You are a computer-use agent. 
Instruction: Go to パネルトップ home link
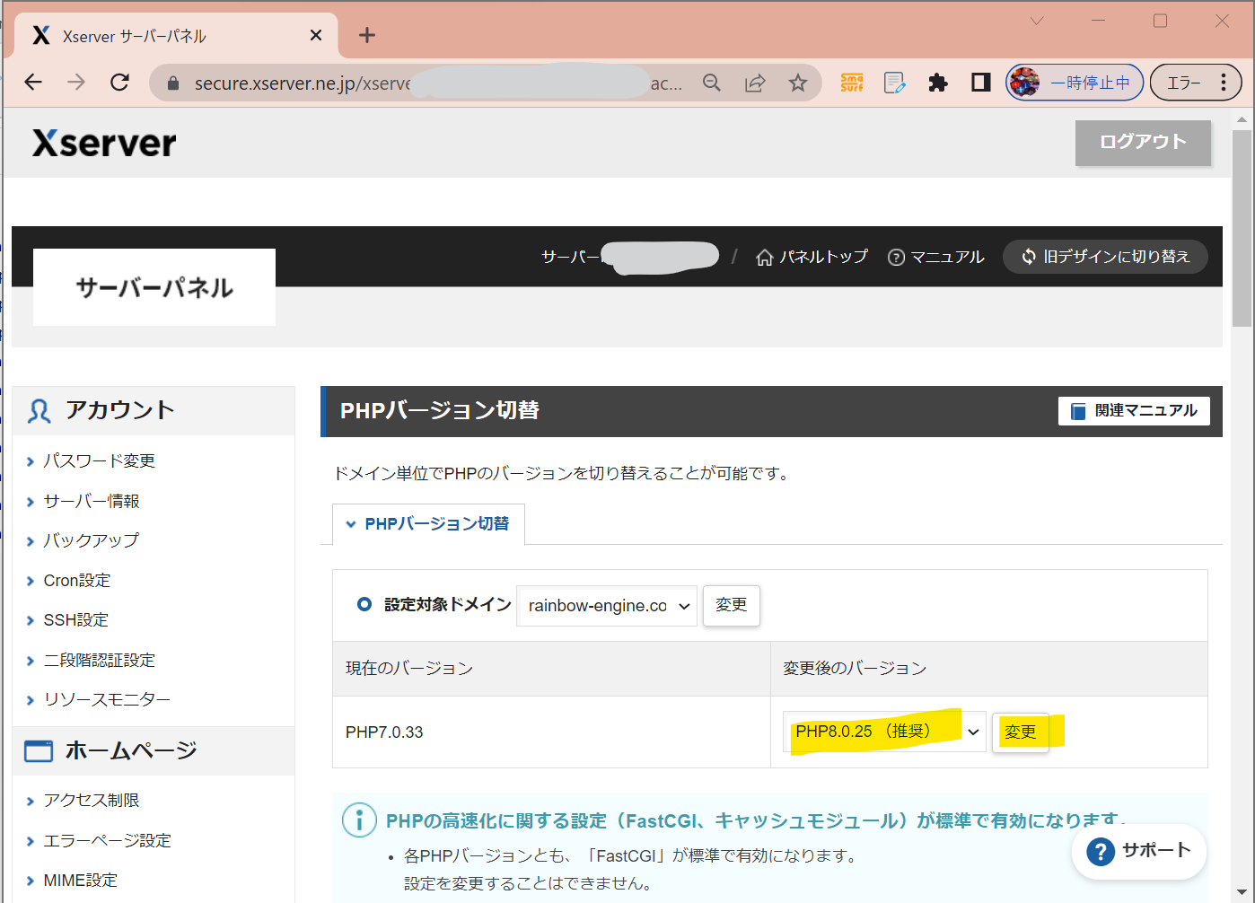tap(812, 257)
